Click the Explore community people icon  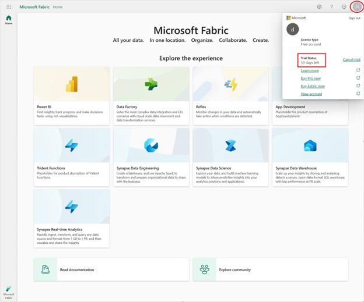coord(205,269)
